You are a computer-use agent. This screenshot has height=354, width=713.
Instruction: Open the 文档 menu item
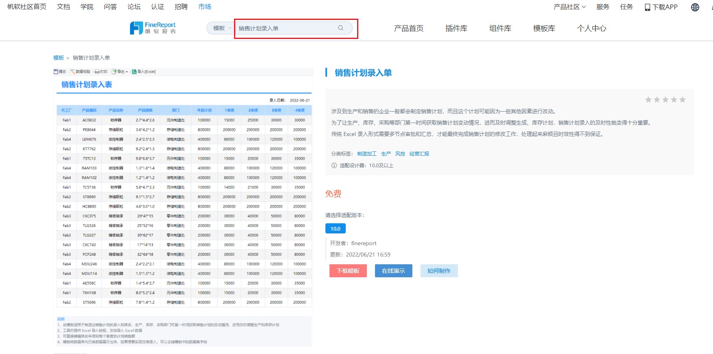[x=63, y=7]
